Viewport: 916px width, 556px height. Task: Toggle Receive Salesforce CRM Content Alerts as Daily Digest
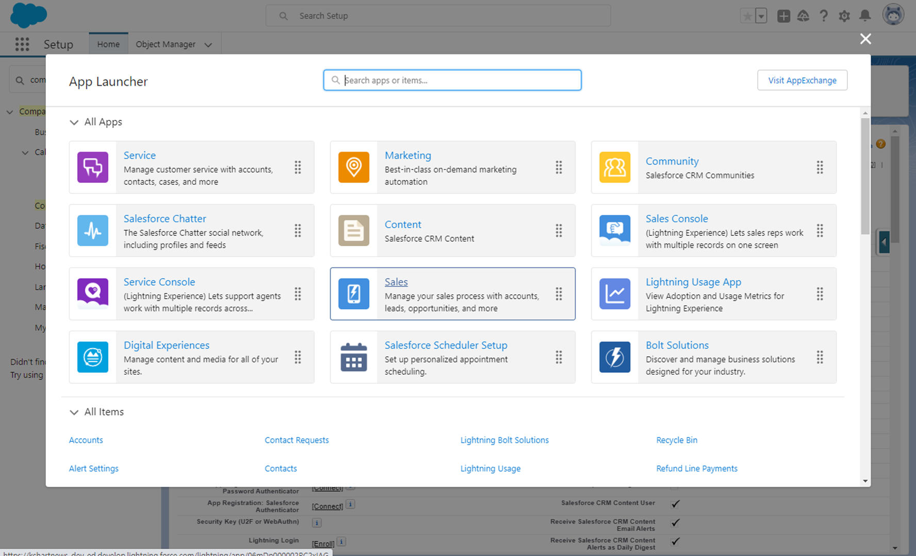(675, 541)
